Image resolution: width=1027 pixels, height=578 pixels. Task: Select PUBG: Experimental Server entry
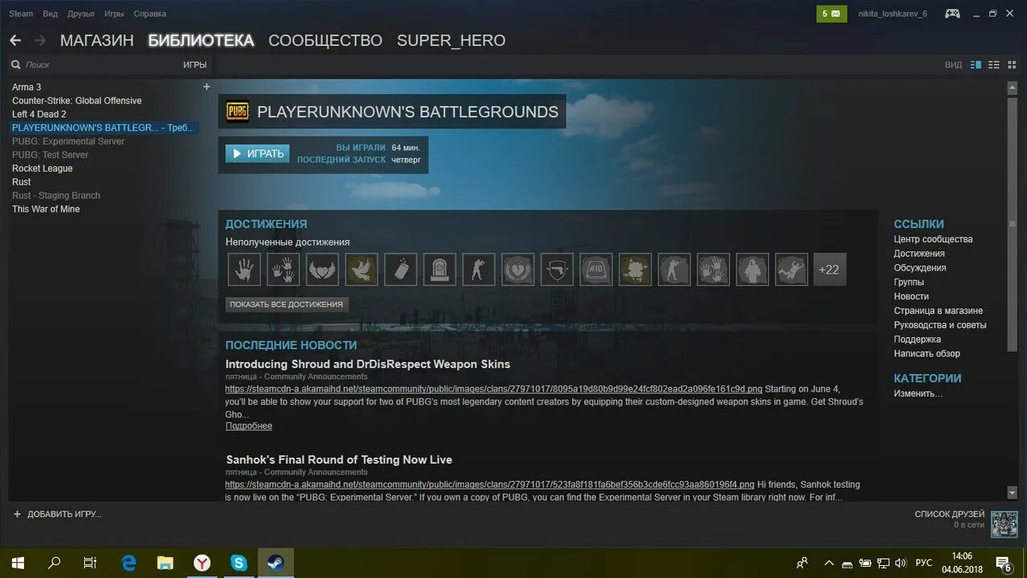coord(68,141)
